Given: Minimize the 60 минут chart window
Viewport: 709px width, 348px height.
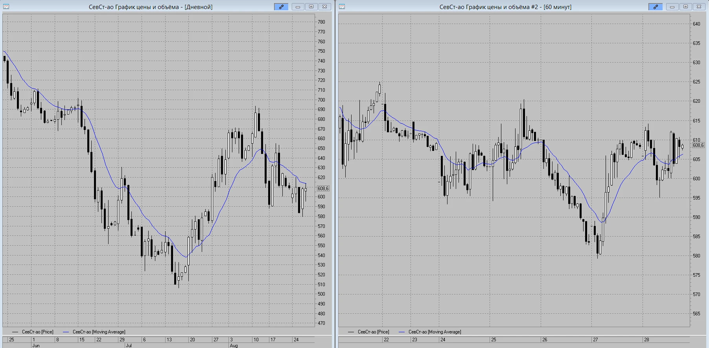Looking at the screenshot, I should tap(672, 7).
